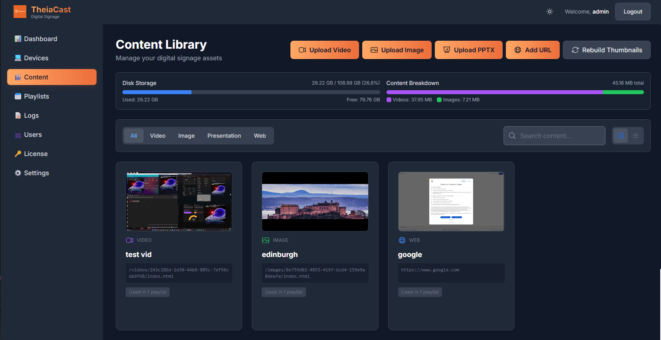Click the Upload Video button
Screen dimensions: 661x340
325,50
